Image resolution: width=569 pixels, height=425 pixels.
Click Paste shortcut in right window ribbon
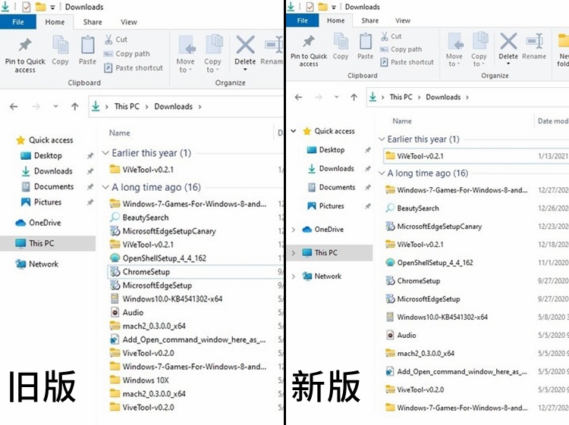click(407, 62)
